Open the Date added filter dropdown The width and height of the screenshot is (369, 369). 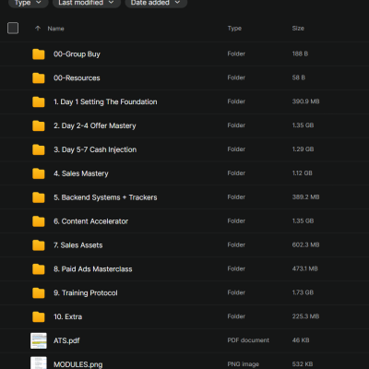coord(156,3)
